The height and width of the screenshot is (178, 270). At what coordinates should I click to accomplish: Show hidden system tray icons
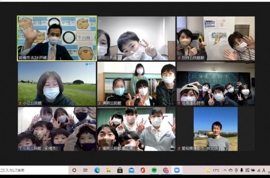coord(225,170)
